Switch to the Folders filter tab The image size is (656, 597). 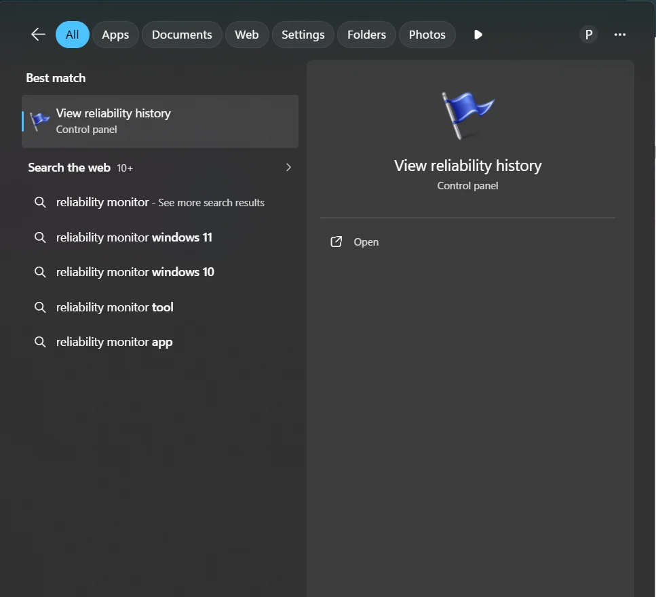point(366,35)
